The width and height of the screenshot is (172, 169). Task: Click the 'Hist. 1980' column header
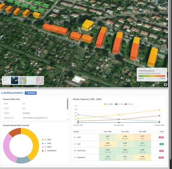pos(108,132)
